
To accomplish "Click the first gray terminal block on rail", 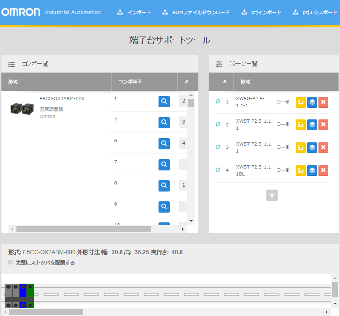I will (x=8, y=296).
